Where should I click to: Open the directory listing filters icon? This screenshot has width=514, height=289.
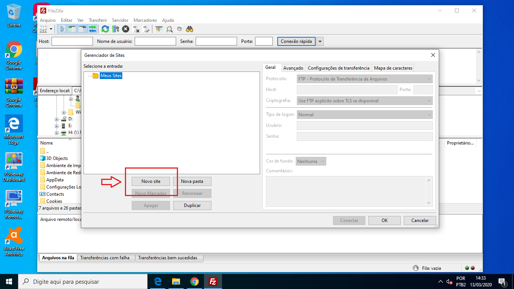(x=159, y=29)
